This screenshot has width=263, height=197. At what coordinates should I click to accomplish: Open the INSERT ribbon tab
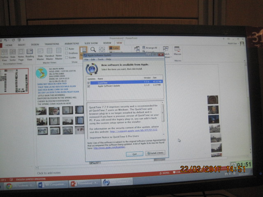(x=22, y=45)
